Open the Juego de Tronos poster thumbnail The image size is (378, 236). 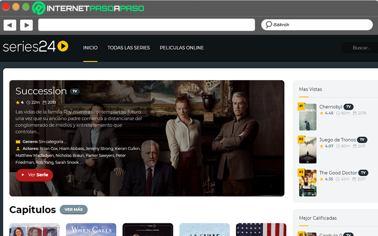[x=308, y=150]
